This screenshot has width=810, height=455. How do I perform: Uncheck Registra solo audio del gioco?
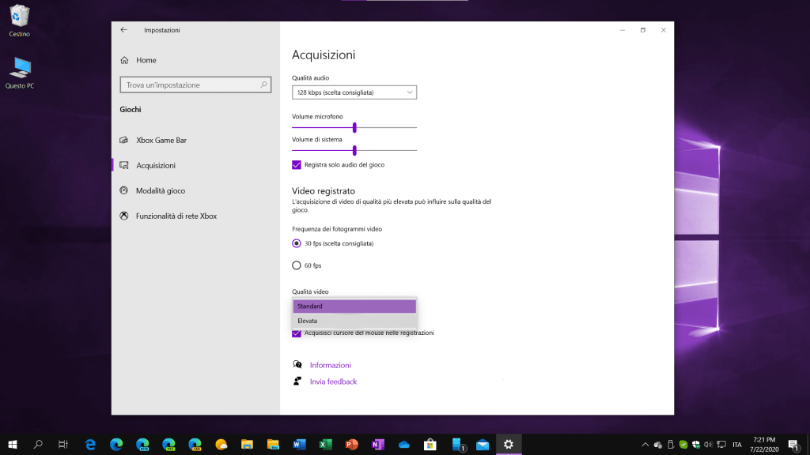point(297,164)
